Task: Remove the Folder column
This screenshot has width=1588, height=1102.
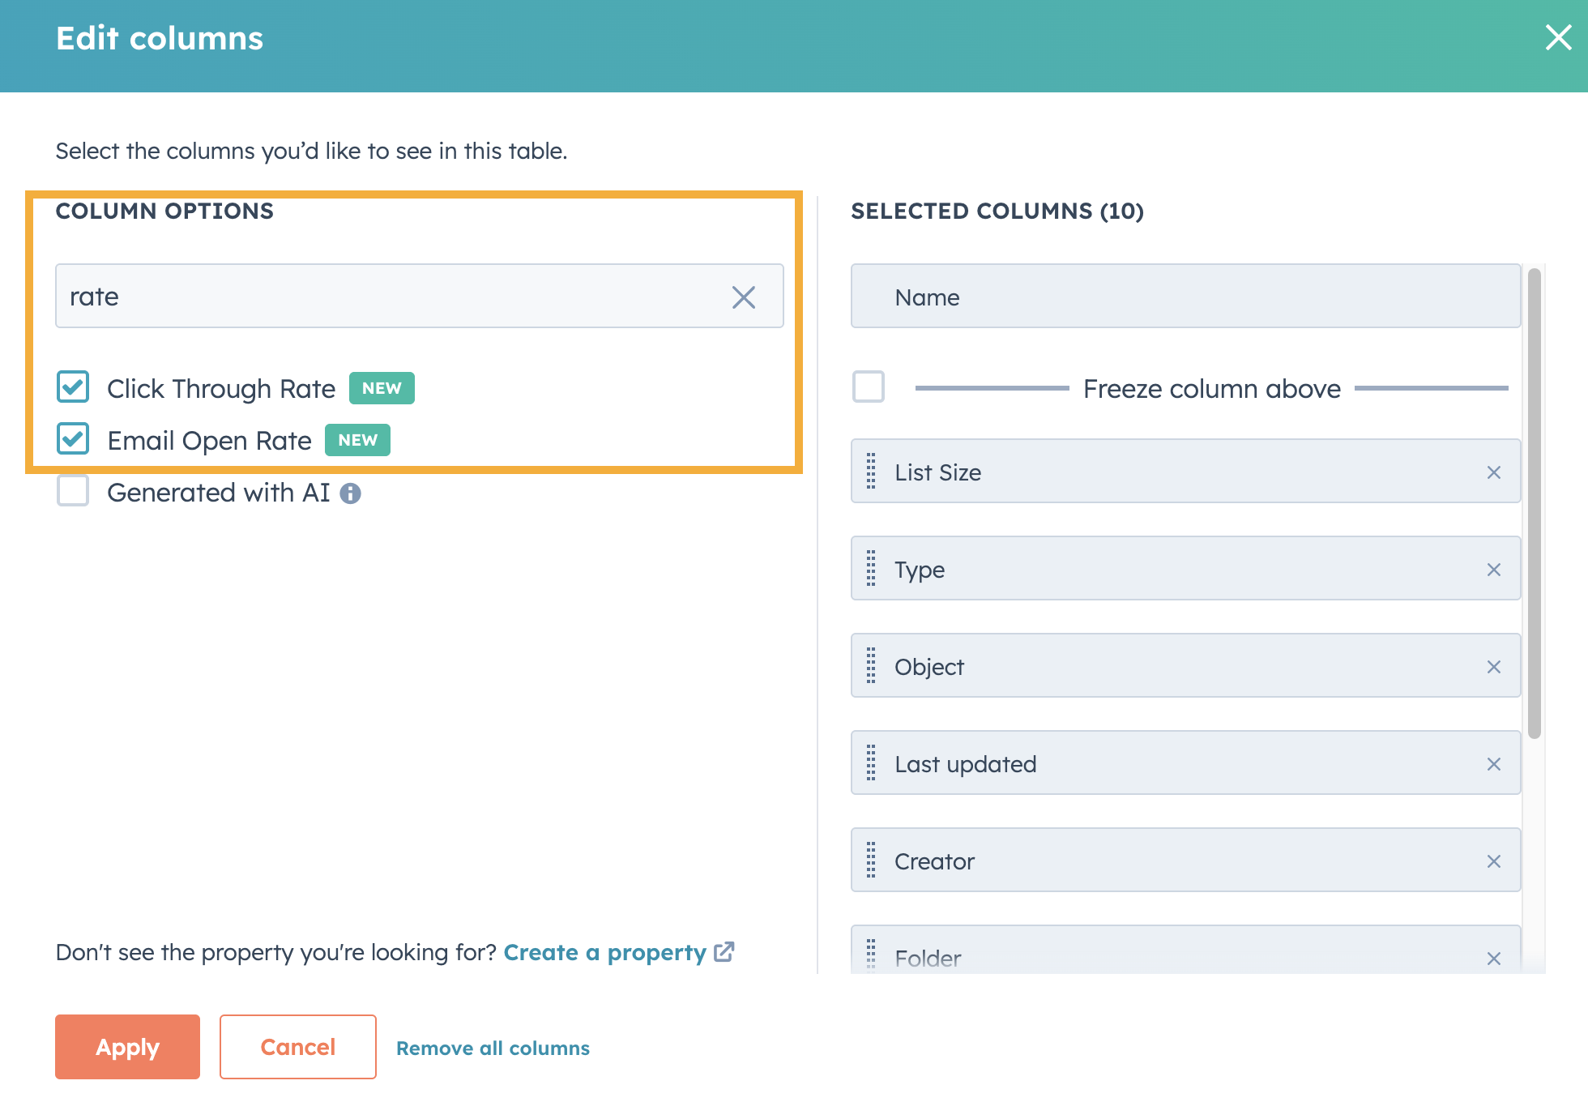Action: (1493, 959)
